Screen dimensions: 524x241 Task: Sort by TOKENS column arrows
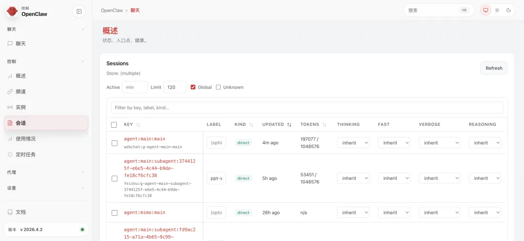pos(324,125)
